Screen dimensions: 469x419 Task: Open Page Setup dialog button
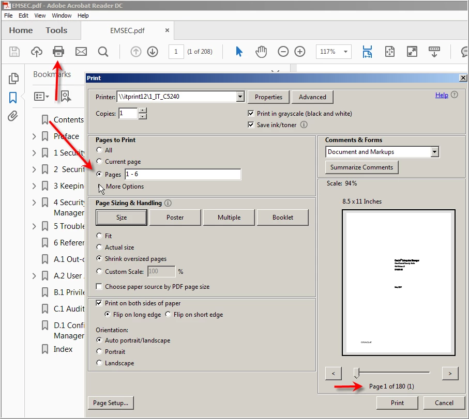coord(111,403)
